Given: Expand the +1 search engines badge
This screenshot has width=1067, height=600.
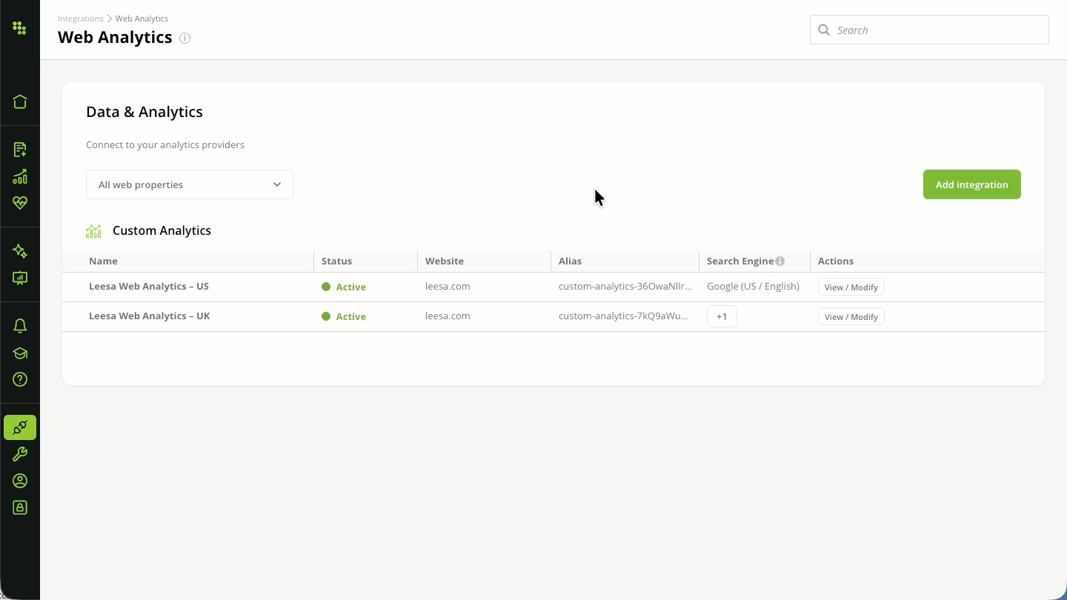Looking at the screenshot, I should 722,316.
